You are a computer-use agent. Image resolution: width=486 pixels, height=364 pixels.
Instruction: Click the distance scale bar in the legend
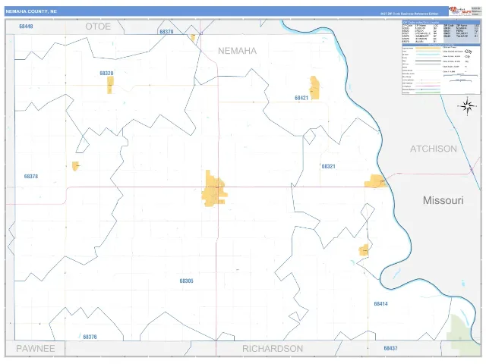click(x=461, y=75)
